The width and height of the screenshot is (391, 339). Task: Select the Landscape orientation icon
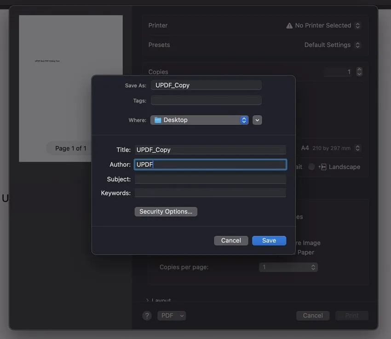coord(324,167)
